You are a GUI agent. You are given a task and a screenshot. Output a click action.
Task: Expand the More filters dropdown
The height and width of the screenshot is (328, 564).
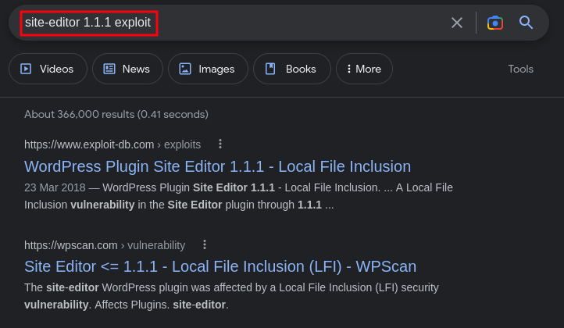pyautogui.click(x=364, y=69)
